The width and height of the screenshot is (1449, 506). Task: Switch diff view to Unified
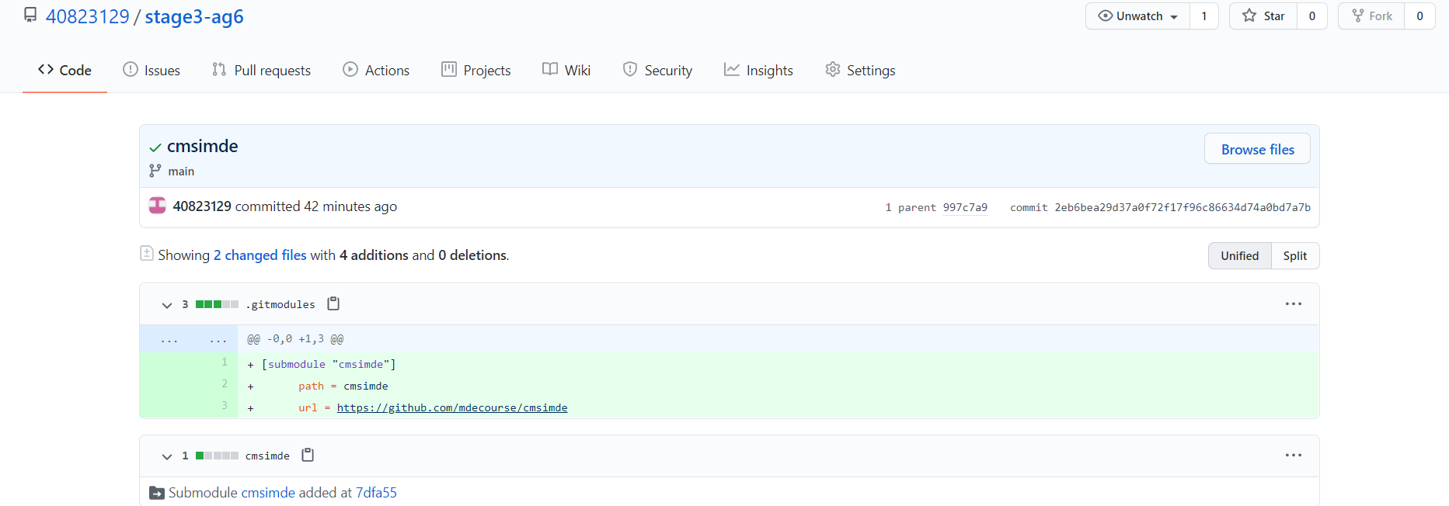tap(1239, 255)
